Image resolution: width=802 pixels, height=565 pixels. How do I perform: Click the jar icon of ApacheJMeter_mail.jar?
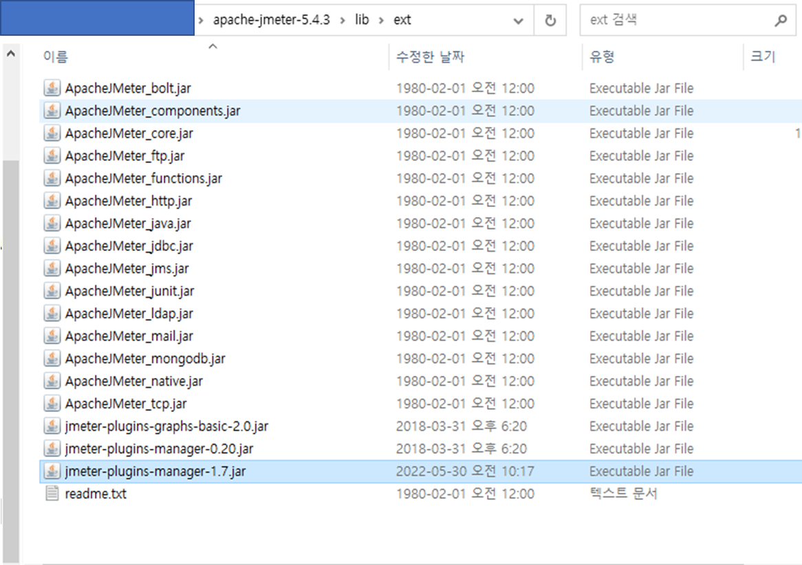pos(52,335)
